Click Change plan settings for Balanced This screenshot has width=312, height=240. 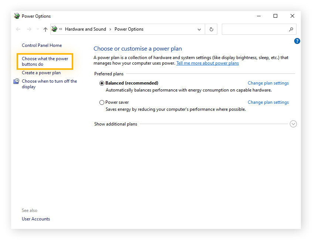click(x=268, y=83)
